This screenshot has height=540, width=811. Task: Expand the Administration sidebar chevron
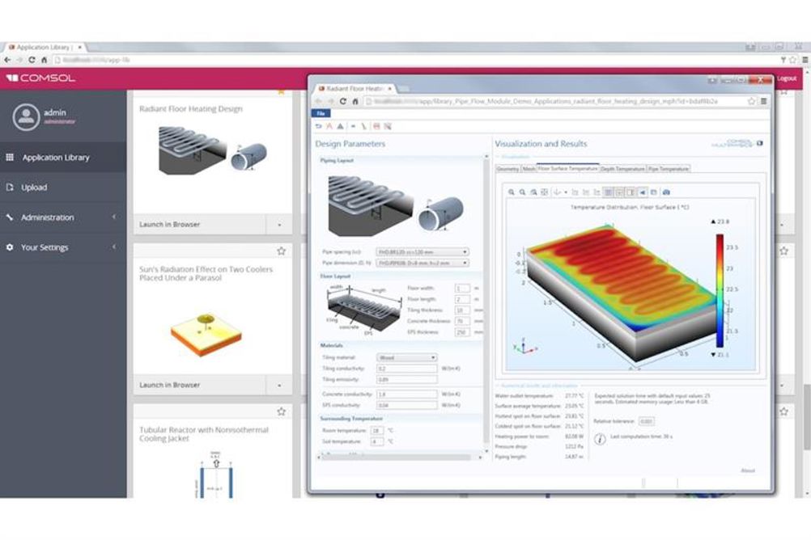point(114,217)
